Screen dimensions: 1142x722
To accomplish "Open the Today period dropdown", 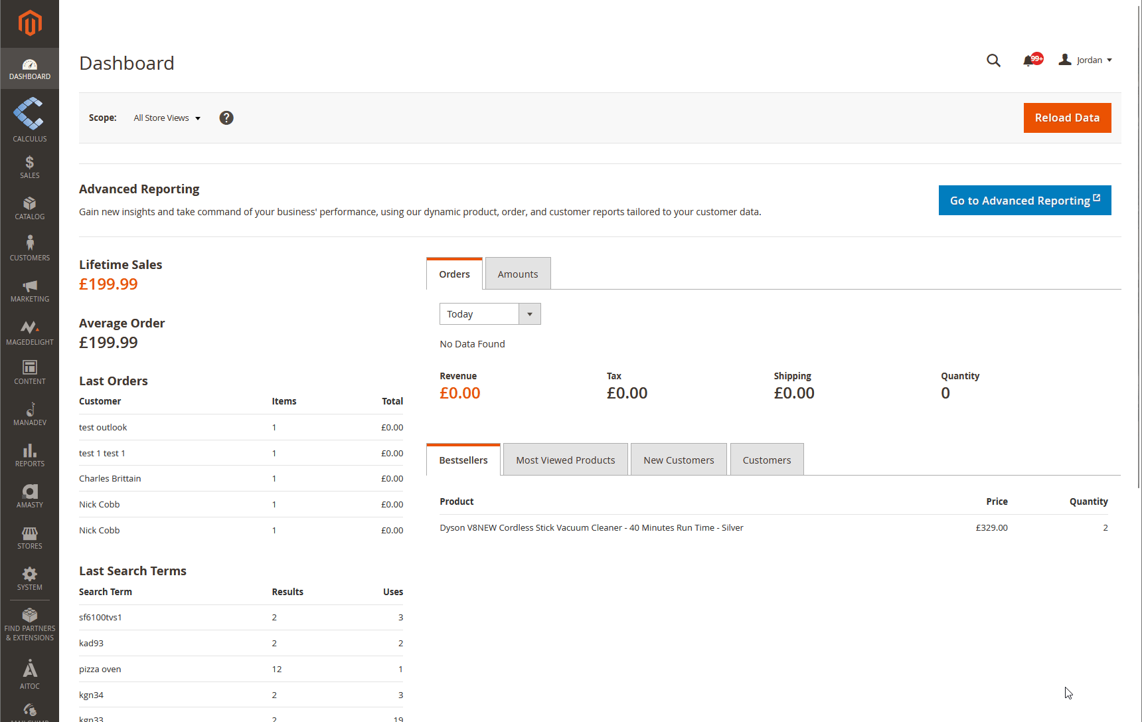I will [490, 314].
